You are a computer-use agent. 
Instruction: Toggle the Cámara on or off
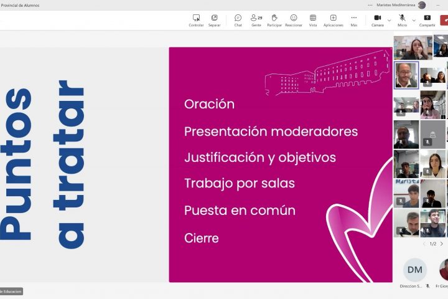coord(377,18)
